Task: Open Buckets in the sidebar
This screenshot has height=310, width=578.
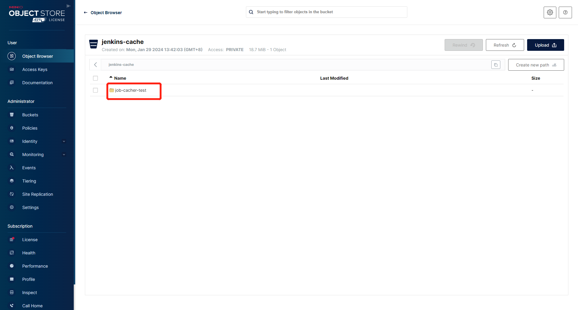Action: click(30, 115)
